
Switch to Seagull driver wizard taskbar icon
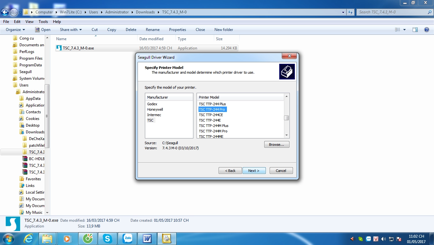(167, 239)
